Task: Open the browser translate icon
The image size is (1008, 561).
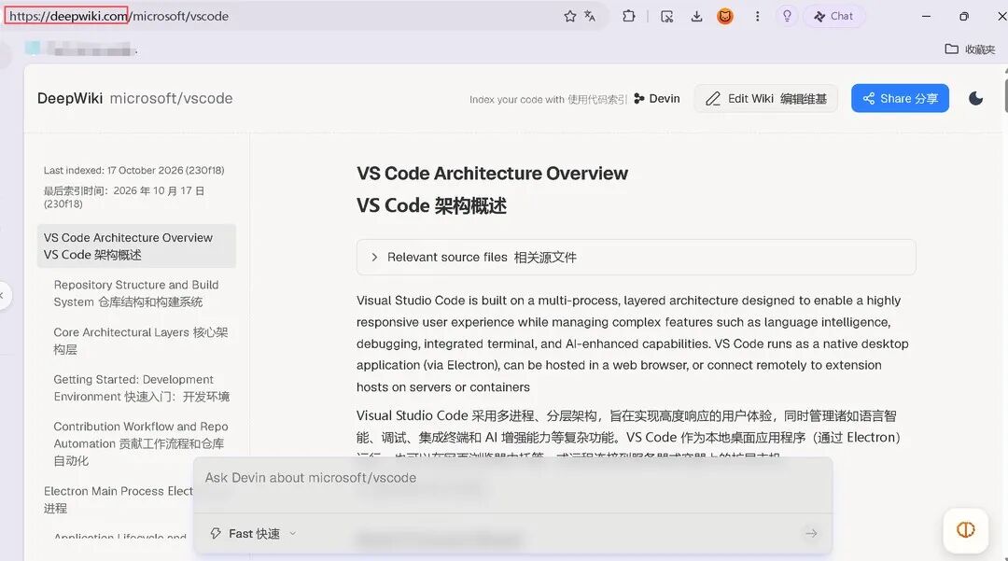Action: (590, 16)
